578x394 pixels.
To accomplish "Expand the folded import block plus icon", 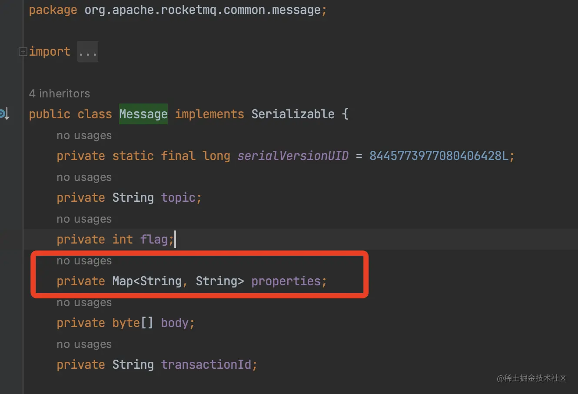I will [23, 52].
